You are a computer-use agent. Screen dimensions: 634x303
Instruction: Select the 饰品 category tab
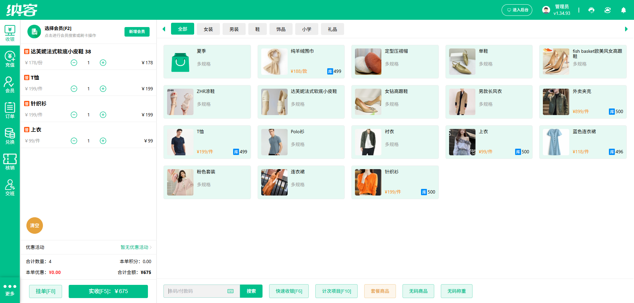click(x=281, y=29)
